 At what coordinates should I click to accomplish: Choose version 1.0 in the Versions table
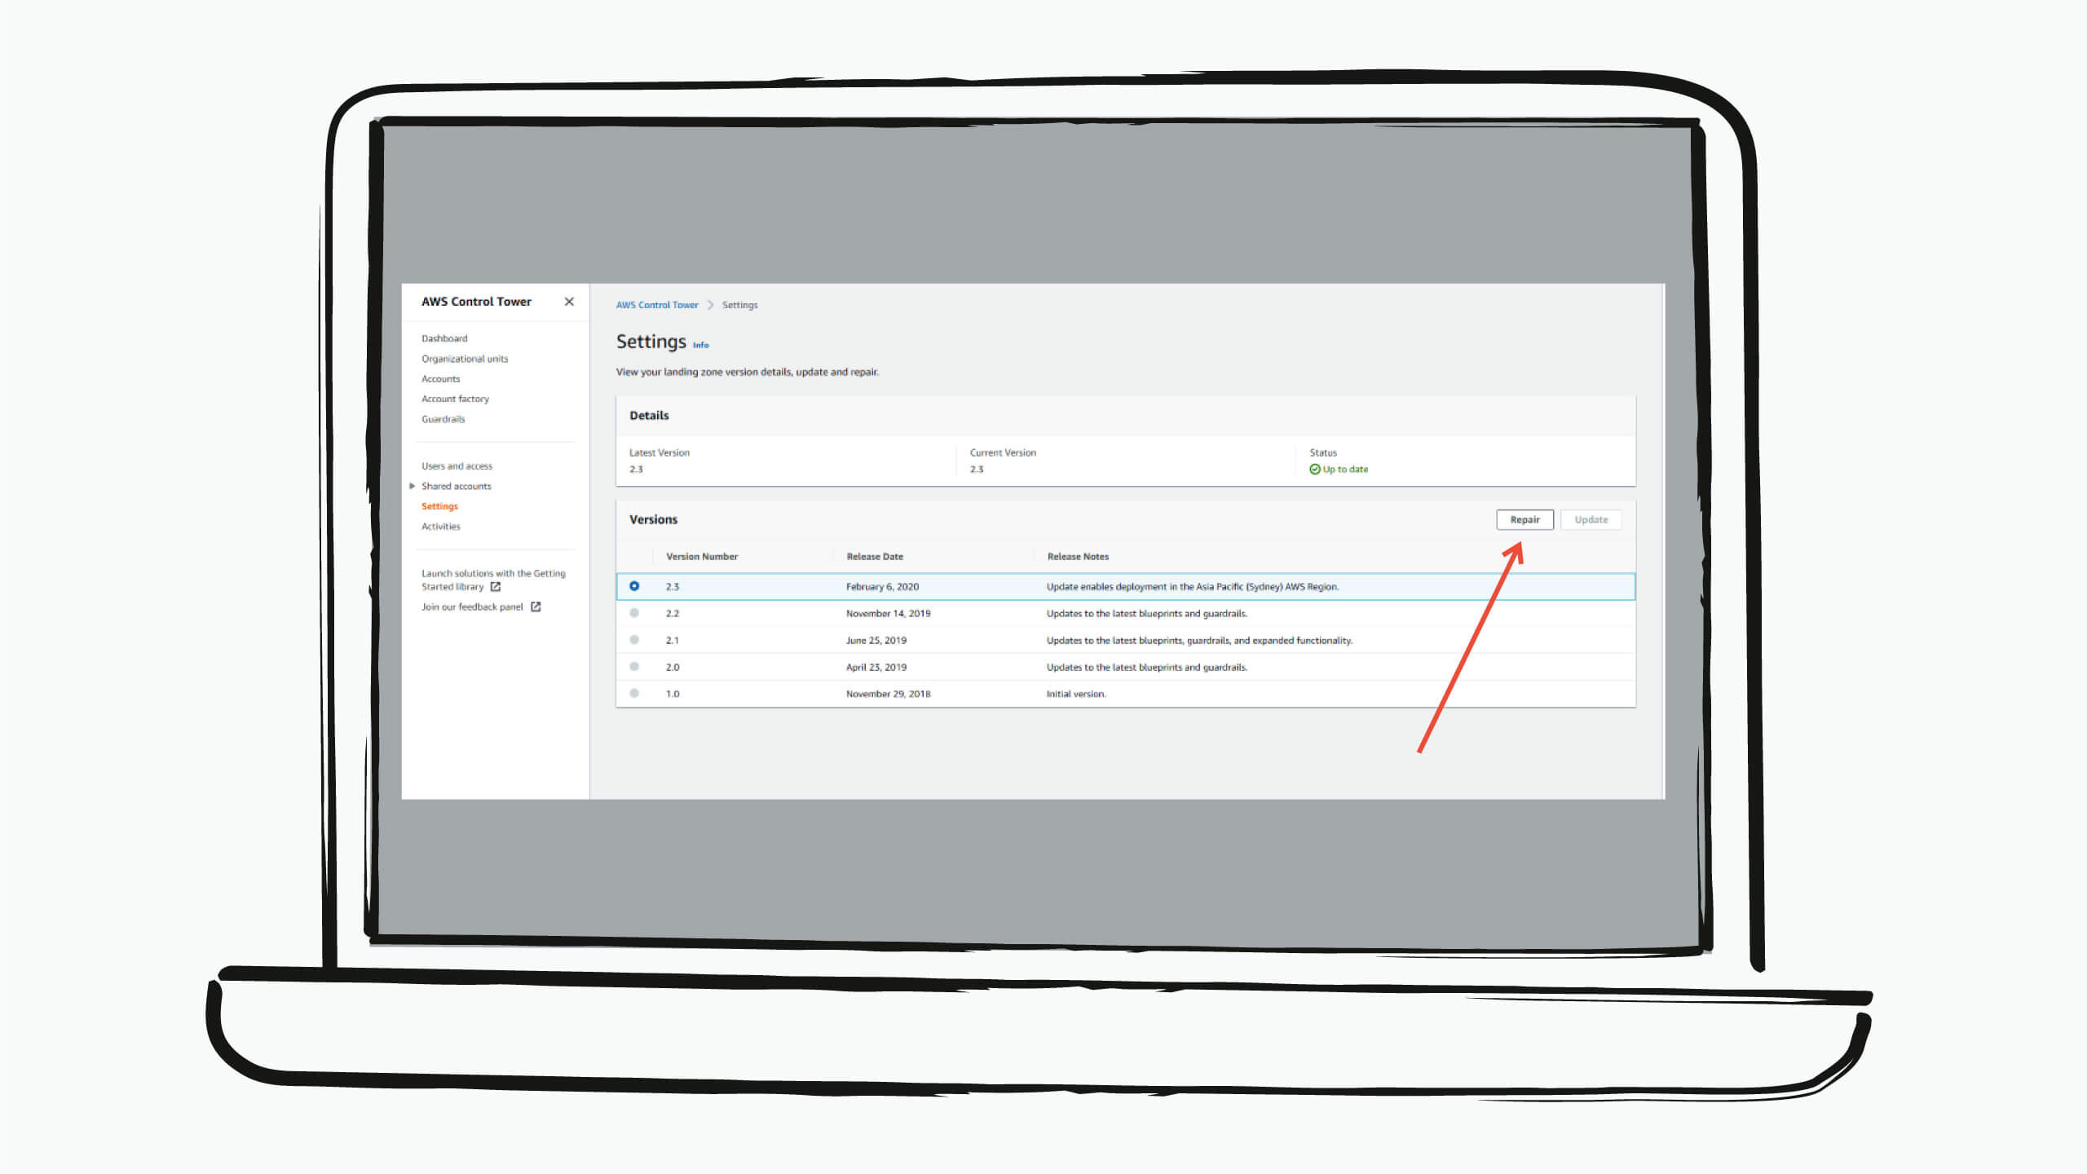pyautogui.click(x=635, y=694)
